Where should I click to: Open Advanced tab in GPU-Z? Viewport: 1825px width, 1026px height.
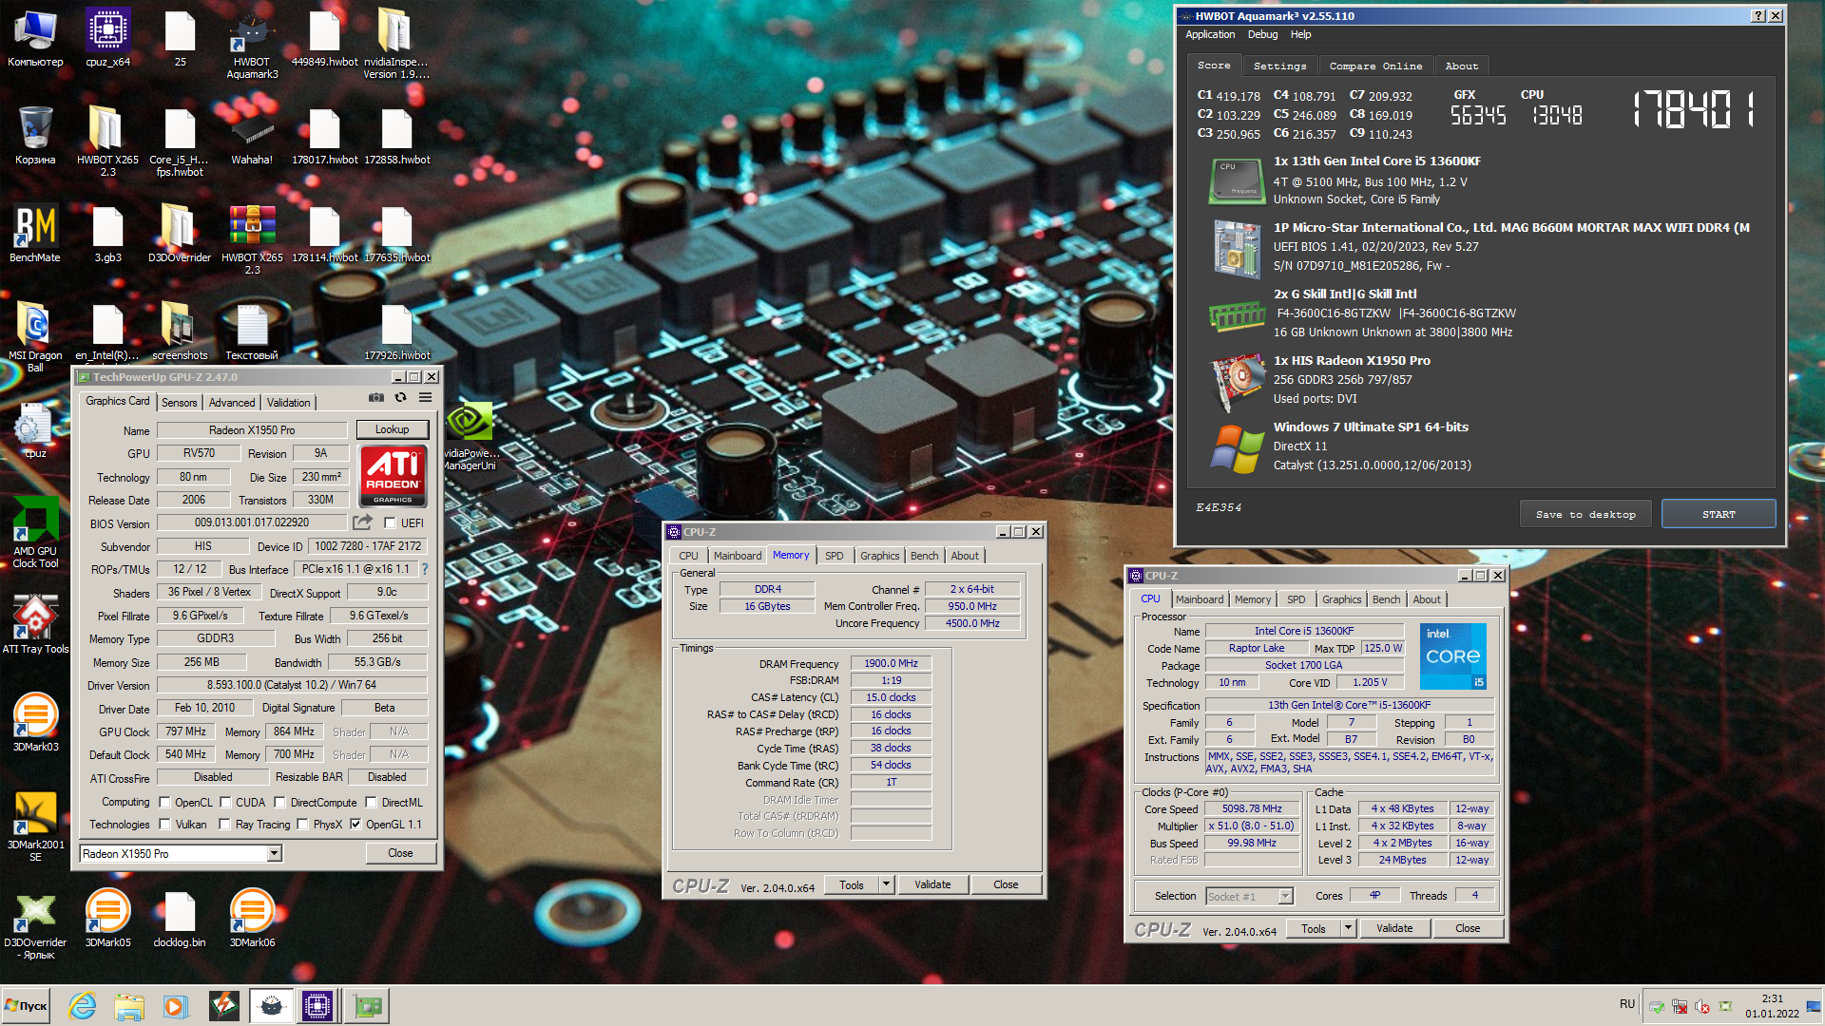click(x=231, y=402)
